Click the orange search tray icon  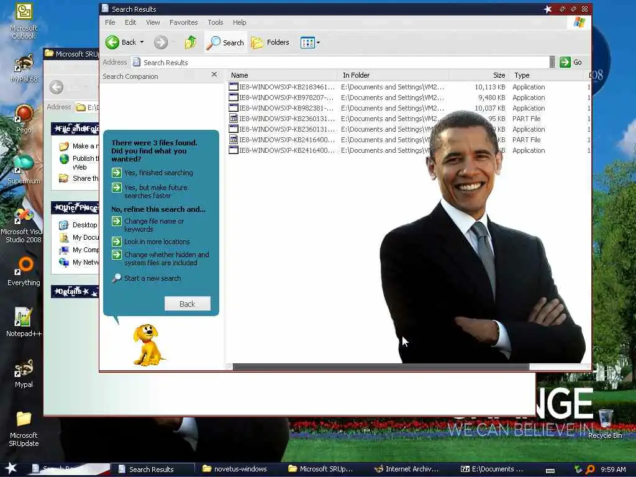[x=590, y=470]
